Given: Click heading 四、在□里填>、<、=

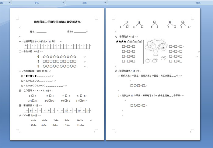Looking at the screenshot, I should (x=35, y=91).
